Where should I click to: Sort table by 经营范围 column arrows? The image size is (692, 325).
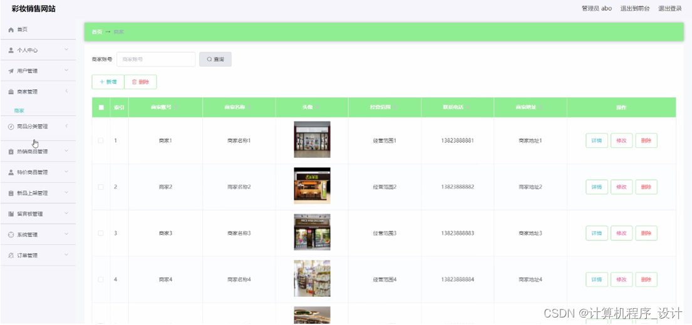pos(395,107)
